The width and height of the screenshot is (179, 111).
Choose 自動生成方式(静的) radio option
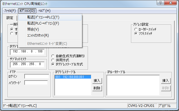pos(53,56)
